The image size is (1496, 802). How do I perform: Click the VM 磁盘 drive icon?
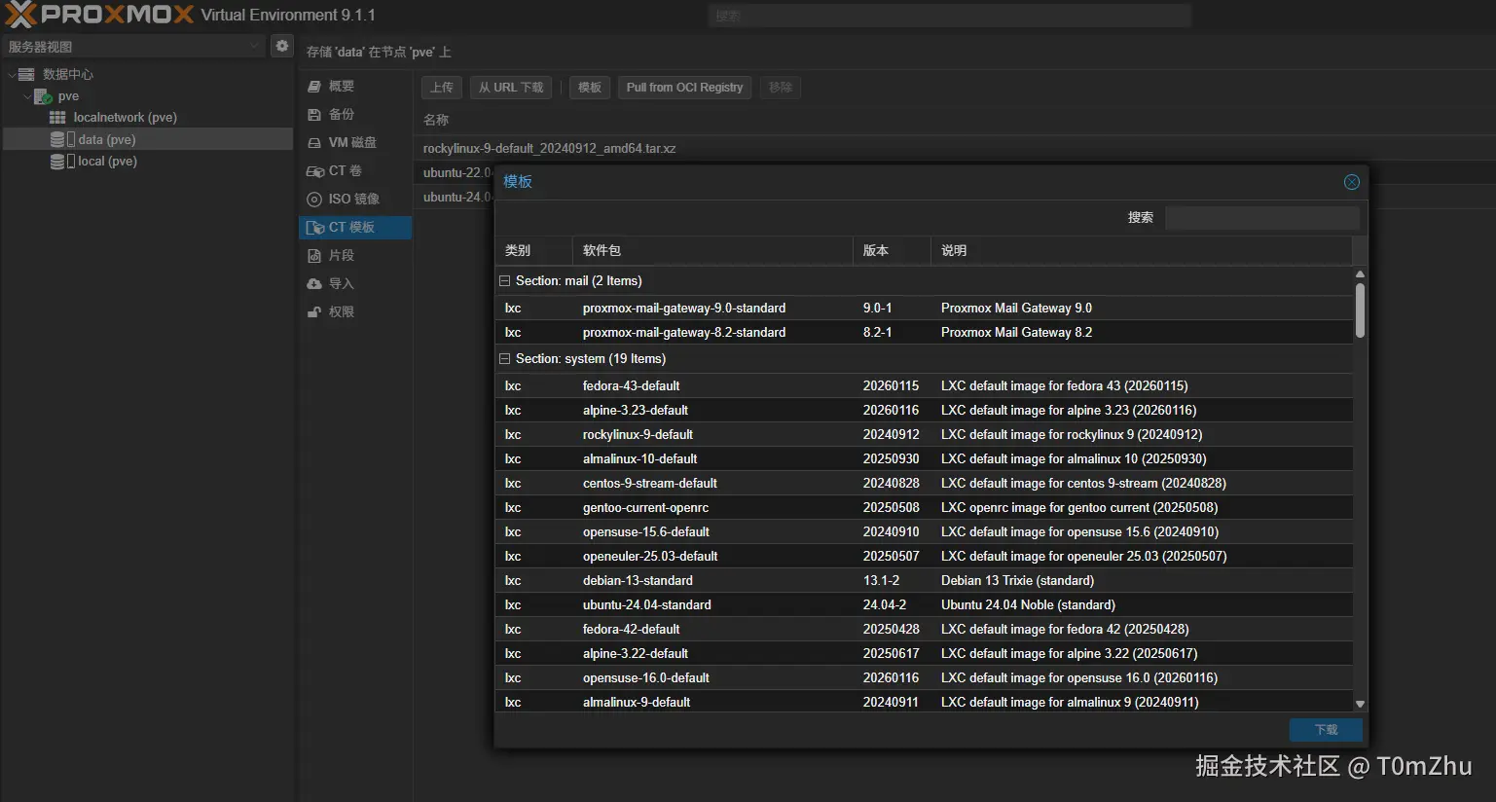314,143
